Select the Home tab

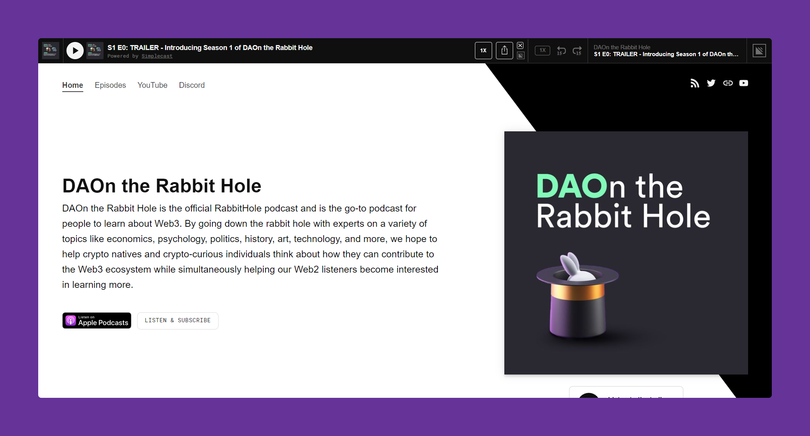point(73,85)
